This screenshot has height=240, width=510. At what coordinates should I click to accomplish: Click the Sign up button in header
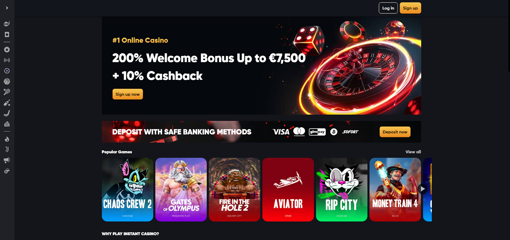coord(410,8)
